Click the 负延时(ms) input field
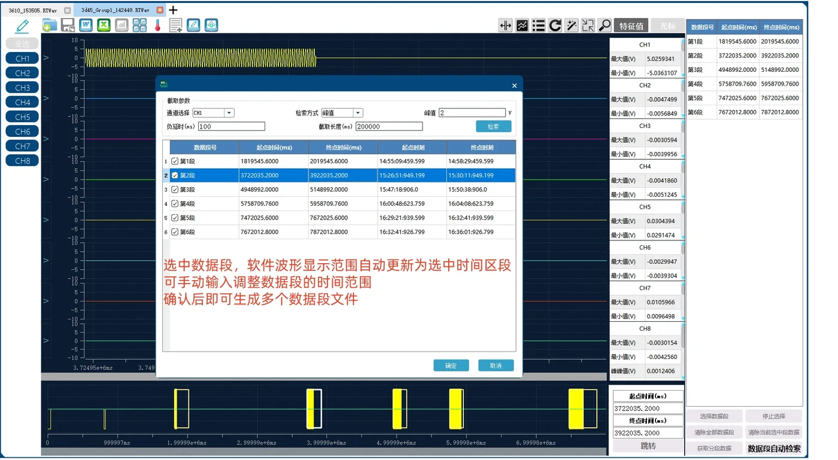Screen dimensions: 838x460 231,126
